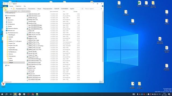Sort by Дата изменения column header

pos(54,11)
